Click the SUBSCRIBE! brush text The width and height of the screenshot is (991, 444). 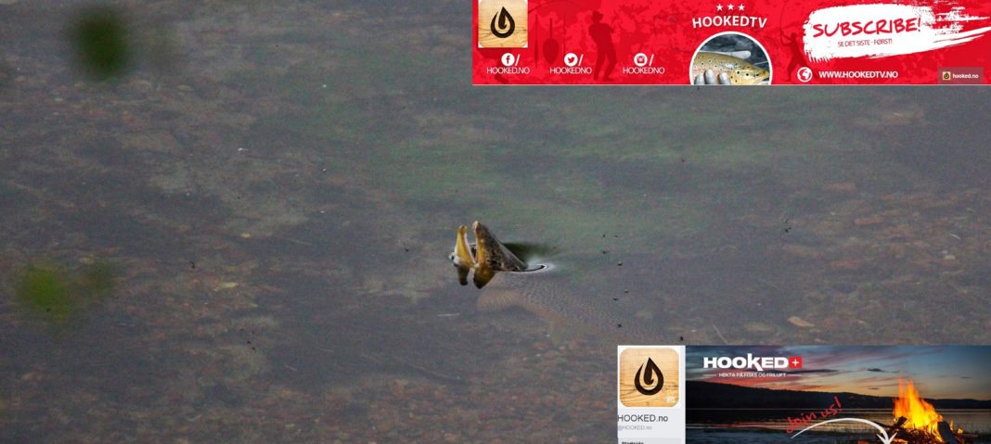(x=865, y=27)
